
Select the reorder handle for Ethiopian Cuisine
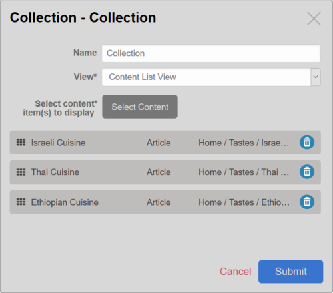pyautogui.click(x=21, y=202)
